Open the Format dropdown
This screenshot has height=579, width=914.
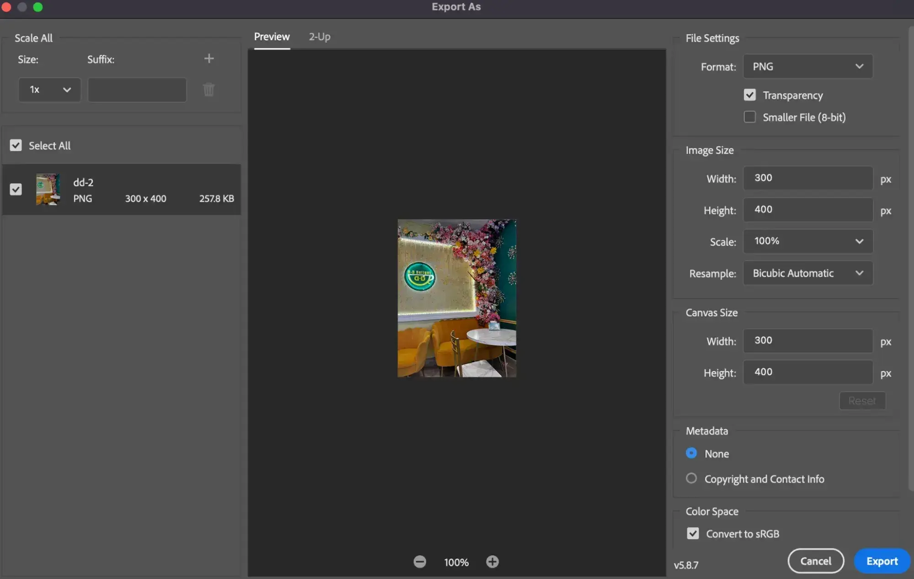point(807,66)
